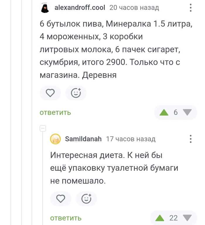Click the '17 часов назад' timestamp
205x225 pixels.
point(131,139)
